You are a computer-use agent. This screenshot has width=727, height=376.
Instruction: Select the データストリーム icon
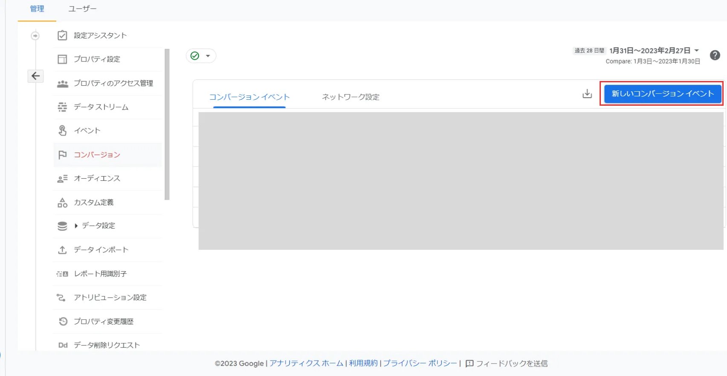[x=62, y=107]
